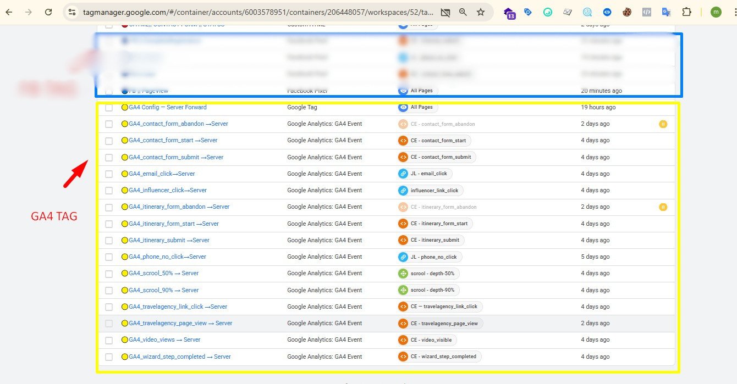This screenshot has height=384, width=737.
Task: Open the GA4_contact_form_submit →Server tag
Action: coord(176,157)
